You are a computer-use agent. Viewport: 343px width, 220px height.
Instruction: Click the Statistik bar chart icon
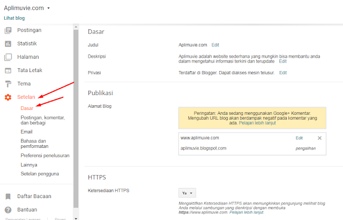8,44
